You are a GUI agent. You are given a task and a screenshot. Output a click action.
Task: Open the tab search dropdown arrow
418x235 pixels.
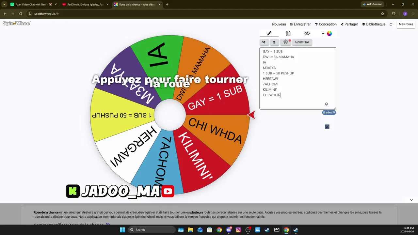(x=4, y=5)
